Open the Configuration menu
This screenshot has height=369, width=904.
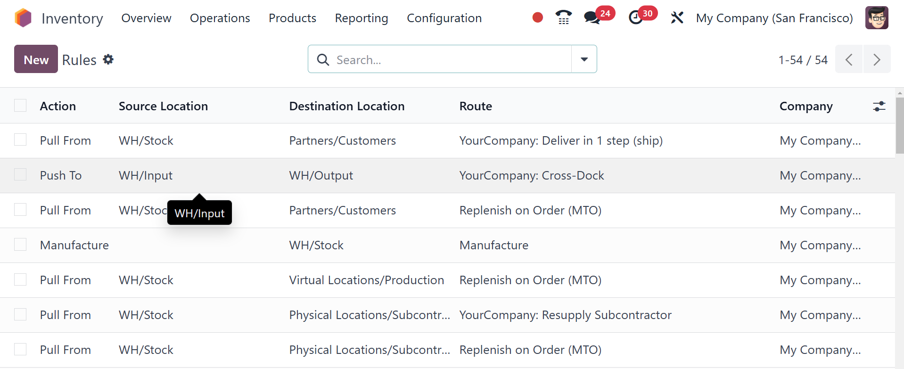point(444,18)
